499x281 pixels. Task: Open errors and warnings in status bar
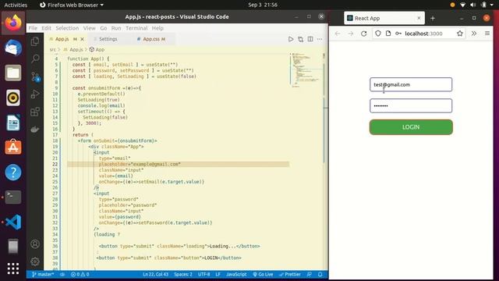point(80,274)
